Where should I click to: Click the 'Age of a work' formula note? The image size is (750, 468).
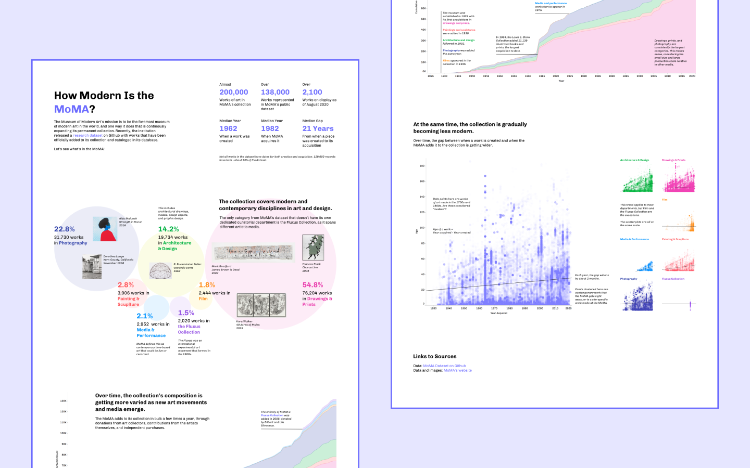(452, 231)
